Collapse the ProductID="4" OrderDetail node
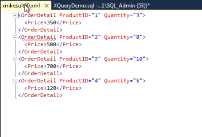 pos(15,81)
